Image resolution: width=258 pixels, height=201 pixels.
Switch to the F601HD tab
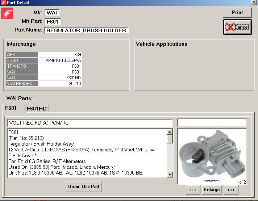pos(37,109)
